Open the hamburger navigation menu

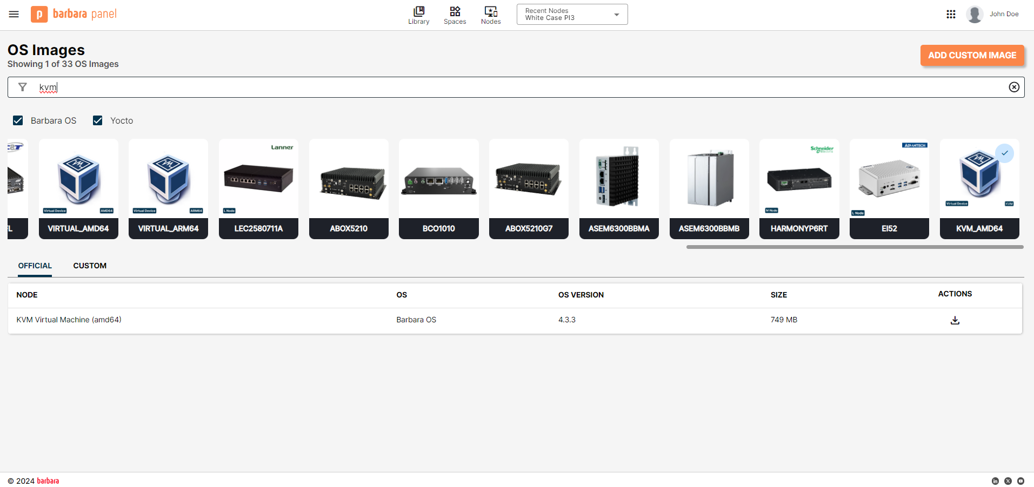point(14,14)
